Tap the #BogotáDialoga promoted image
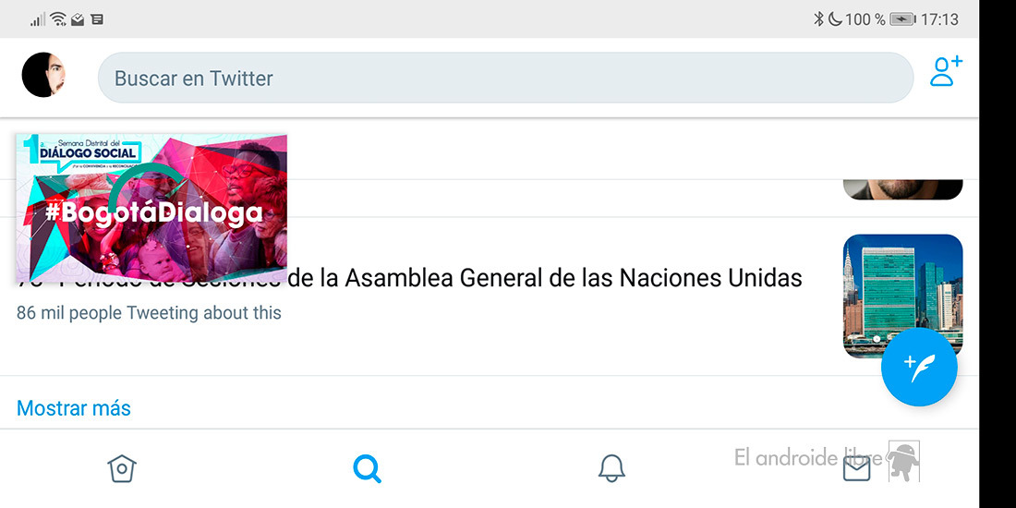Image resolution: width=1016 pixels, height=508 pixels. coord(151,208)
